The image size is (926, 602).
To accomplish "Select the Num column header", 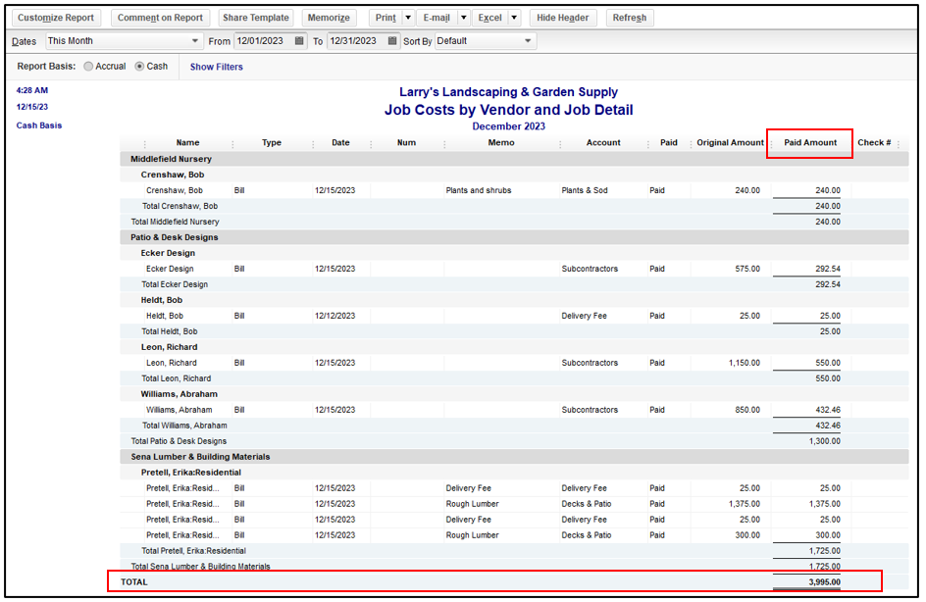I will pos(406,143).
